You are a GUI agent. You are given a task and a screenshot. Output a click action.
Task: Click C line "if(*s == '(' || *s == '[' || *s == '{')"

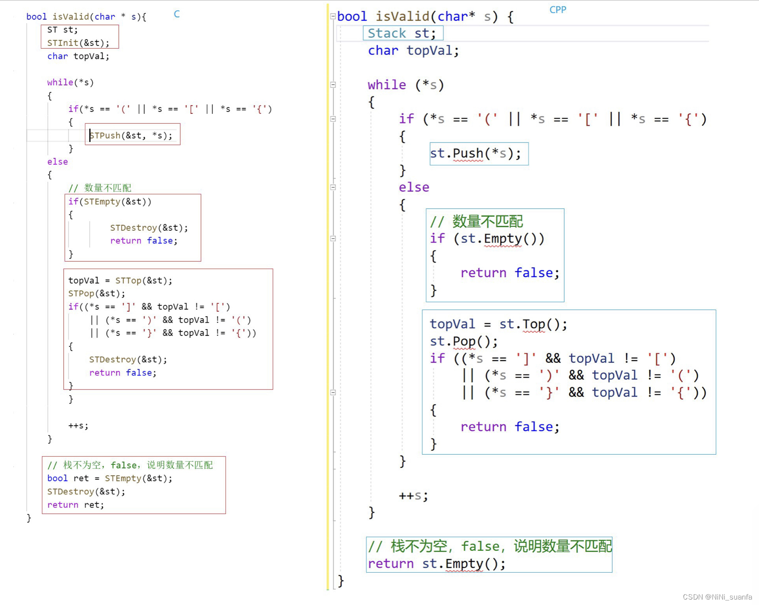click(x=170, y=109)
